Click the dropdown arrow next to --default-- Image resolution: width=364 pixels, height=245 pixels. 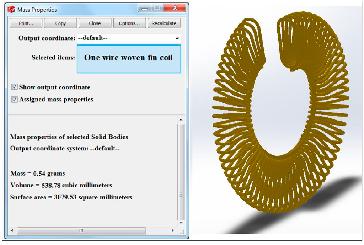coord(178,38)
